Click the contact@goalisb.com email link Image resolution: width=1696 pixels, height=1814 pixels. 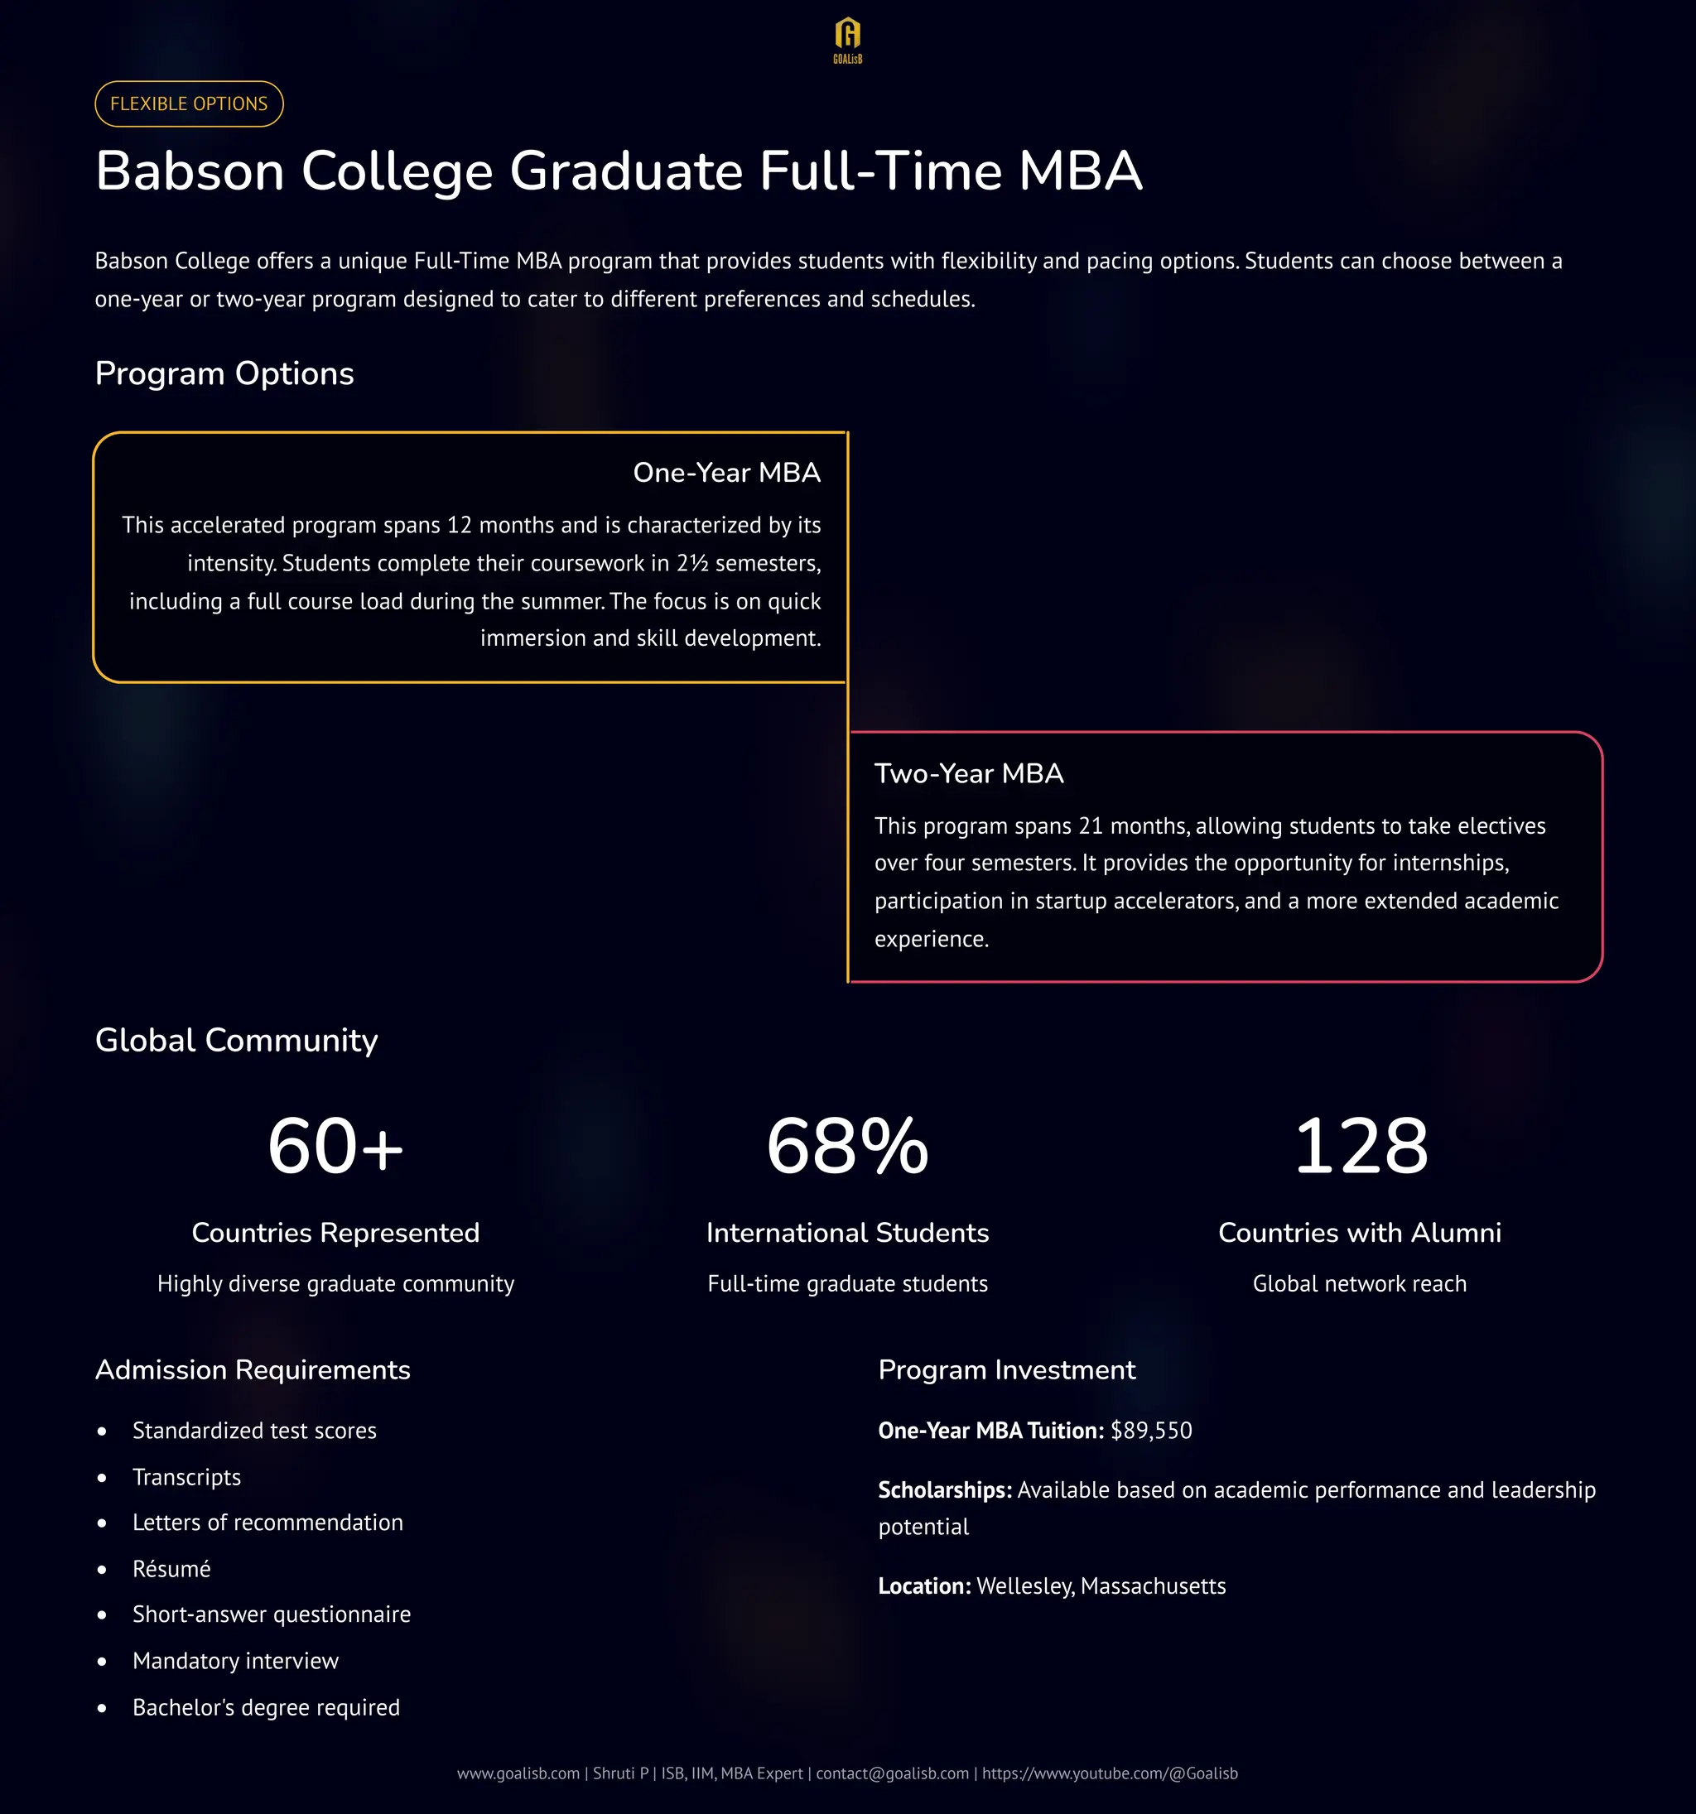(892, 1773)
